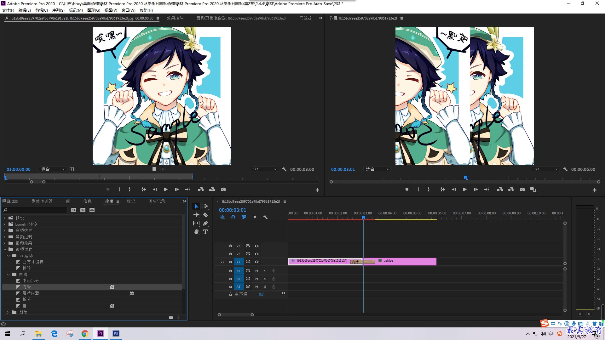This screenshot has width=605, height=340.
Task: Toggle linked selection in timeline
Action: 244,217
